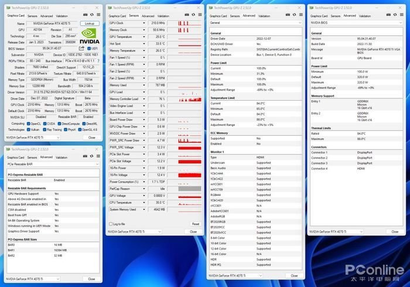The width and height of the screenshot is (410, 287).
Task: Toggle the OpenCL checkbox
Action: 29,124
